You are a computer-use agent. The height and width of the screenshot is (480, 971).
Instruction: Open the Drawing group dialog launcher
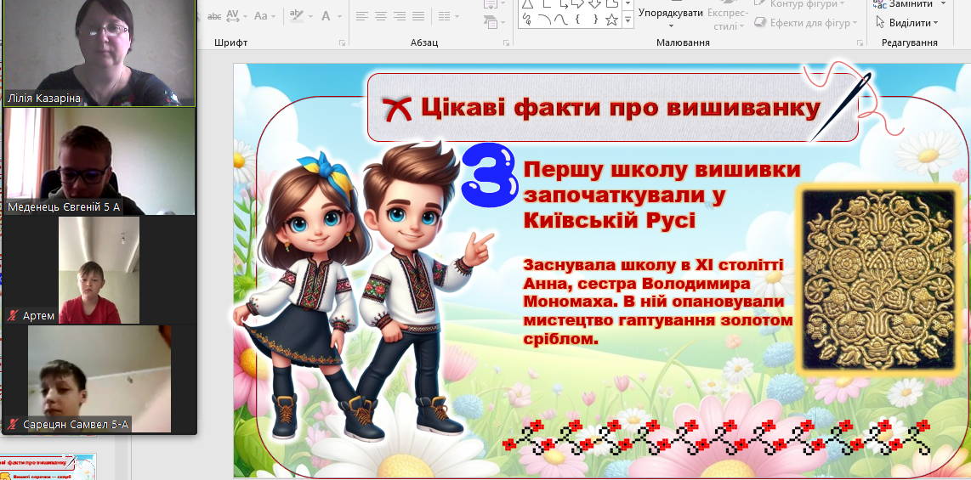860,42
